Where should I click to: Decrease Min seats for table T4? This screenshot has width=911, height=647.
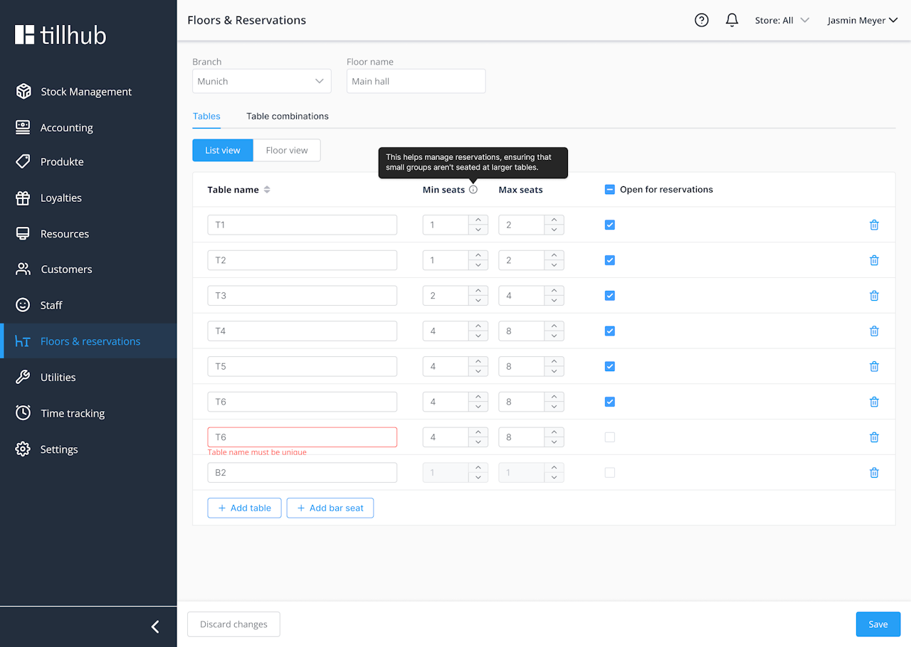[x=478, y=336]
